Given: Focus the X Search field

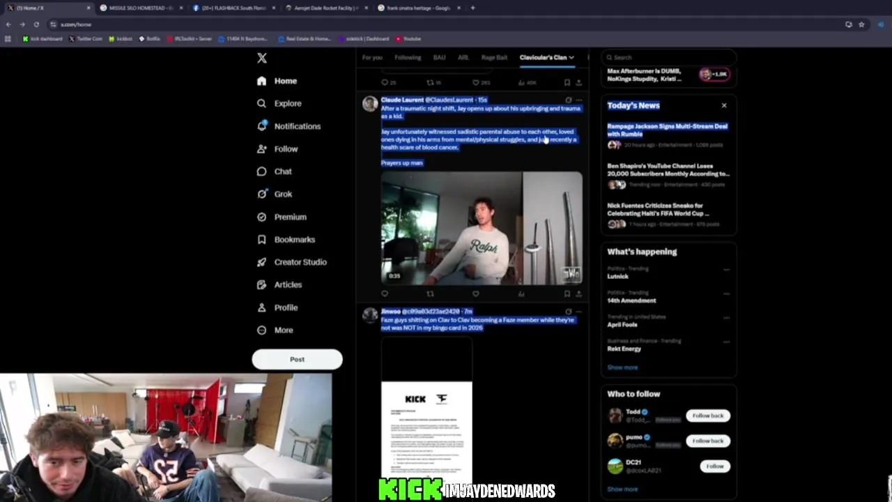Looking at the screenshot, I should 668,57.
